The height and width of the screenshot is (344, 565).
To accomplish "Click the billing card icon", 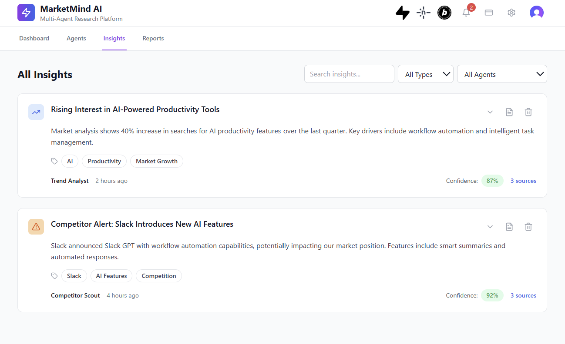I will (489, 13).
